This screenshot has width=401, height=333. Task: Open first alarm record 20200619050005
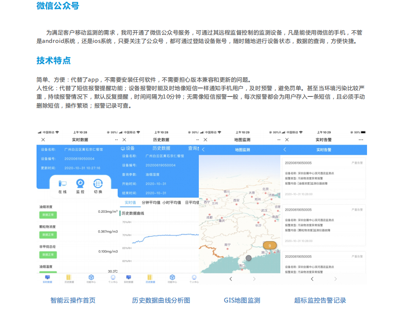click(324, 178)
